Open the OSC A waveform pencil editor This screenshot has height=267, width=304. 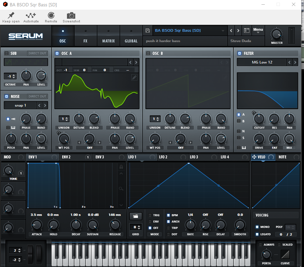(134, 78)
